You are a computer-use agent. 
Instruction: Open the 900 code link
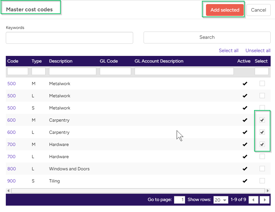click(11, 181)
